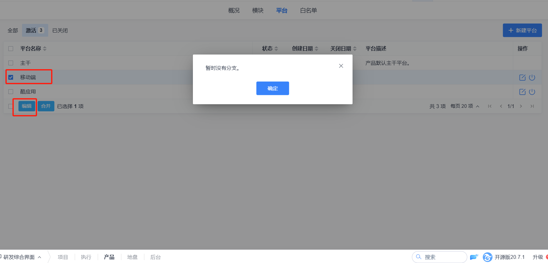The image size is (548, 263).
Task: Click the 产品默认主干平台。 description text
Action: [388, 63]
